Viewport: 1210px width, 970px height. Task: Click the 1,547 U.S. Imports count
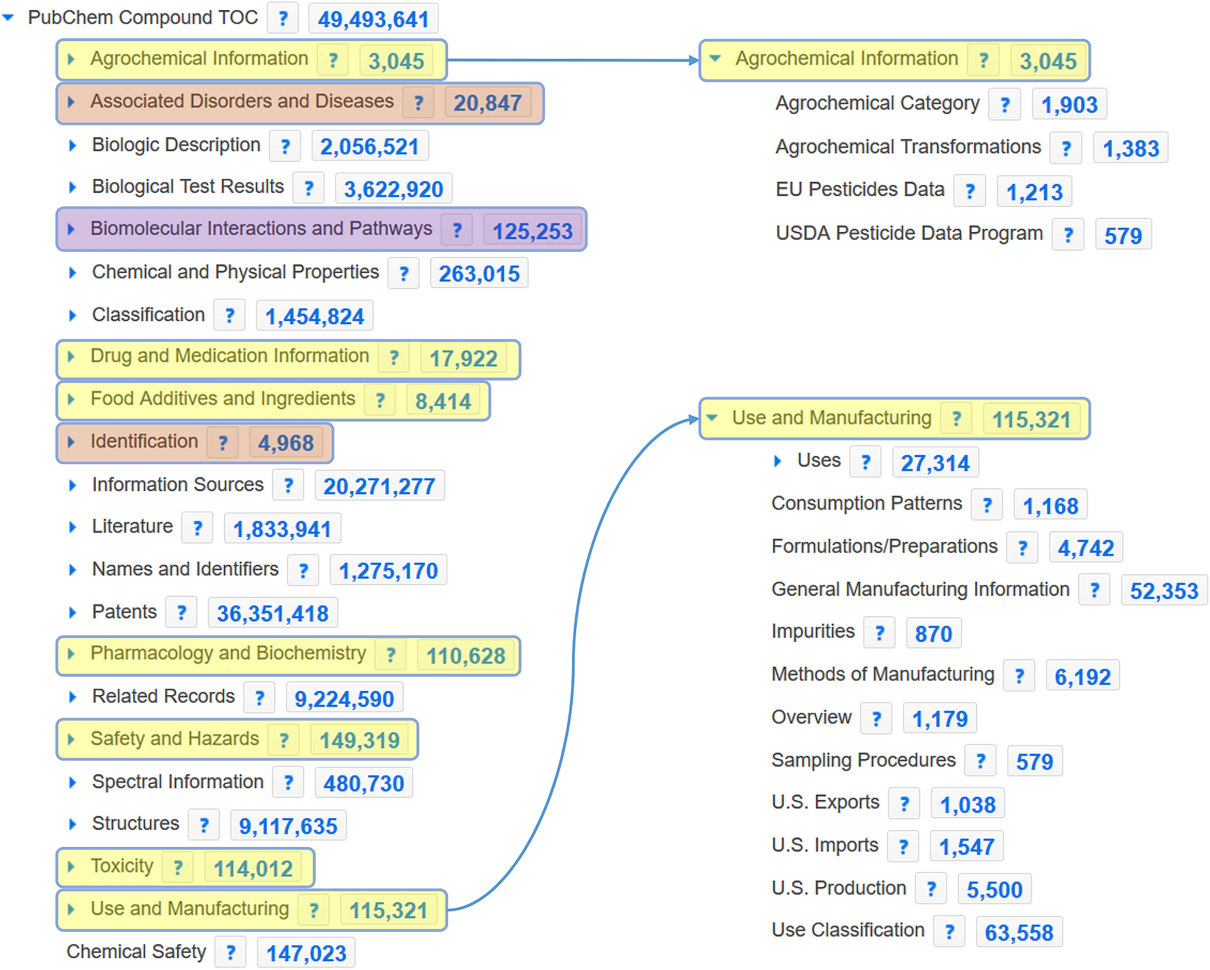pos(966,847)
